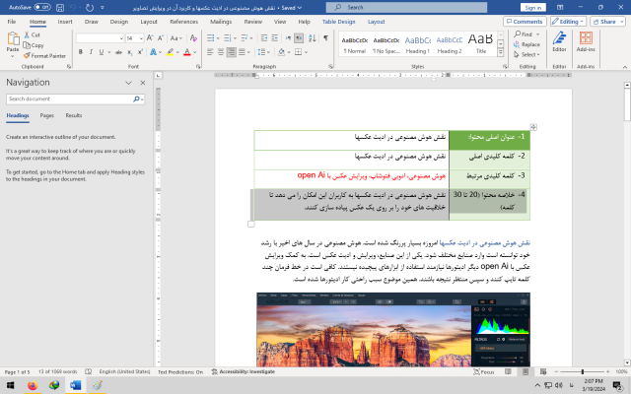The height and width of the screenshot is (394, 631).
Task: Switch to Pages tab in Navigation
Action: pos(46,115)
